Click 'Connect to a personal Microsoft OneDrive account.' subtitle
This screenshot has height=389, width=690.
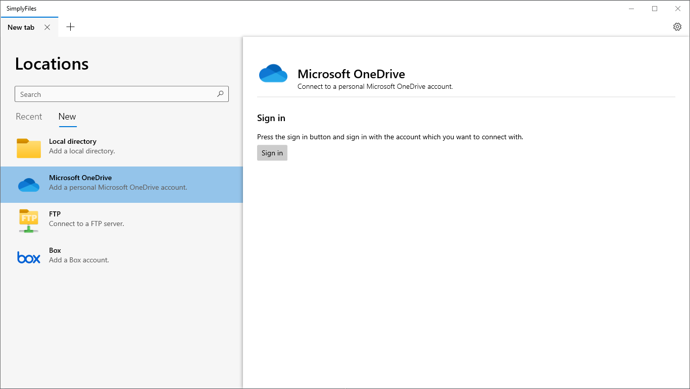point(375,86)
